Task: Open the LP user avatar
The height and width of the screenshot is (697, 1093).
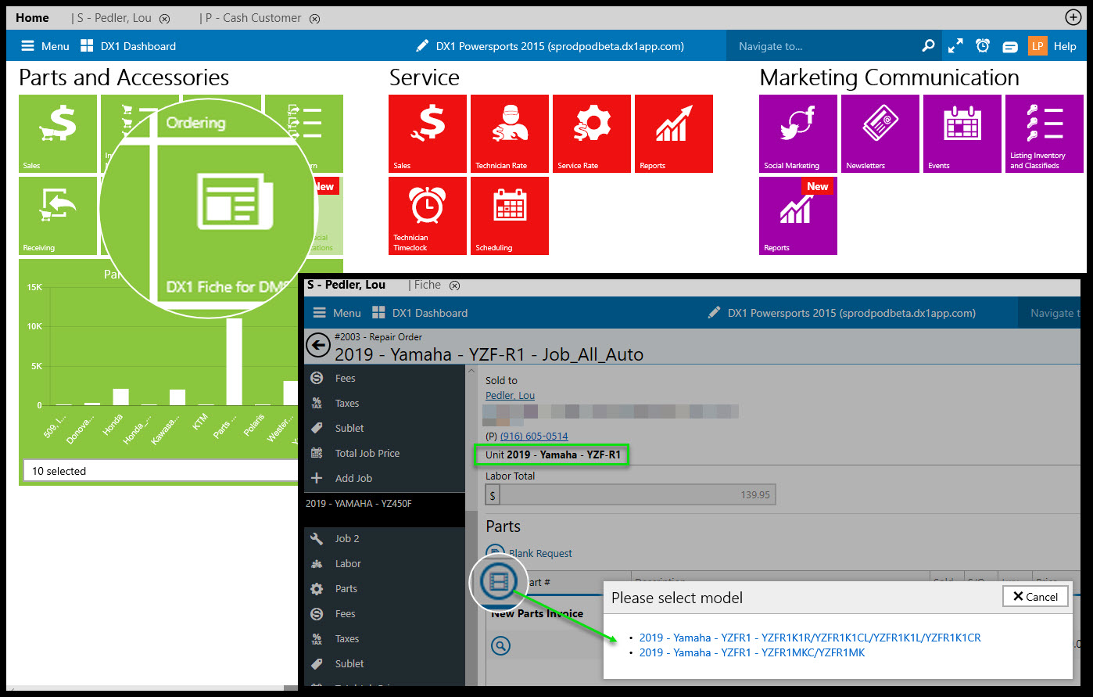Action: pyautogui.click(x=1037, y=46)
